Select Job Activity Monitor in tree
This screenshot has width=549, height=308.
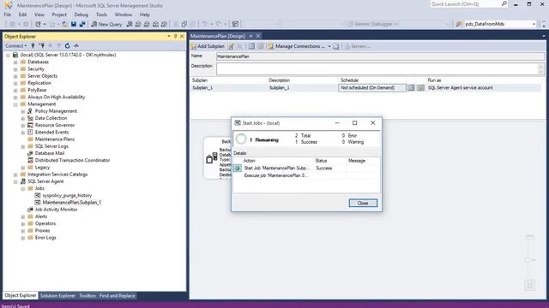click(x=56, y=209)
